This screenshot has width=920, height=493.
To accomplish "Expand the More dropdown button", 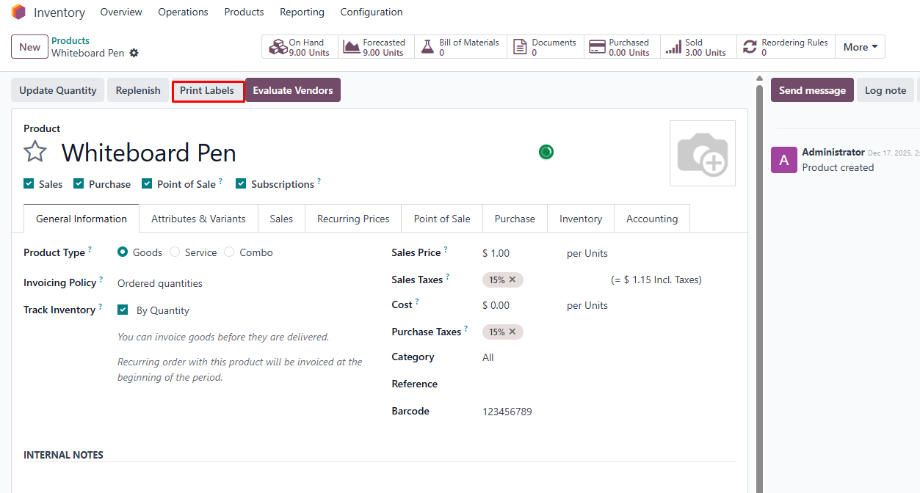I will click(x=860, y=47).
